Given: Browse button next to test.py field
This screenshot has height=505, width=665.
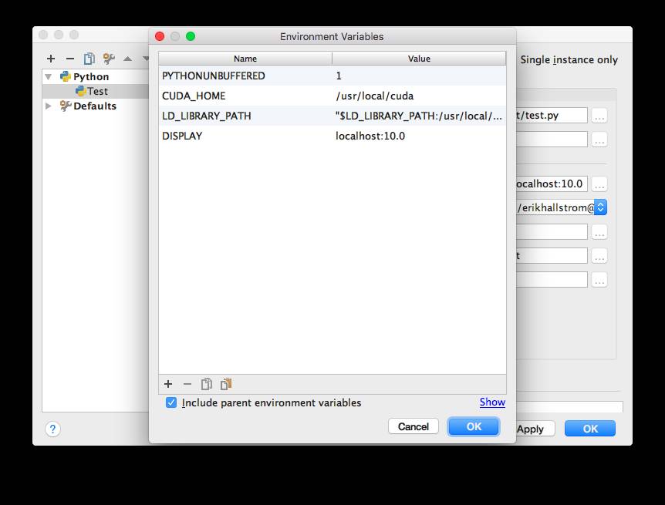Looking at the screenshot, I should pos(599,116).
